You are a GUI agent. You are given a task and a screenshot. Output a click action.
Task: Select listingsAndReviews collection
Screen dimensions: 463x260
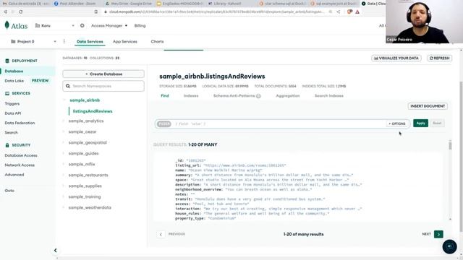[93, 111]
